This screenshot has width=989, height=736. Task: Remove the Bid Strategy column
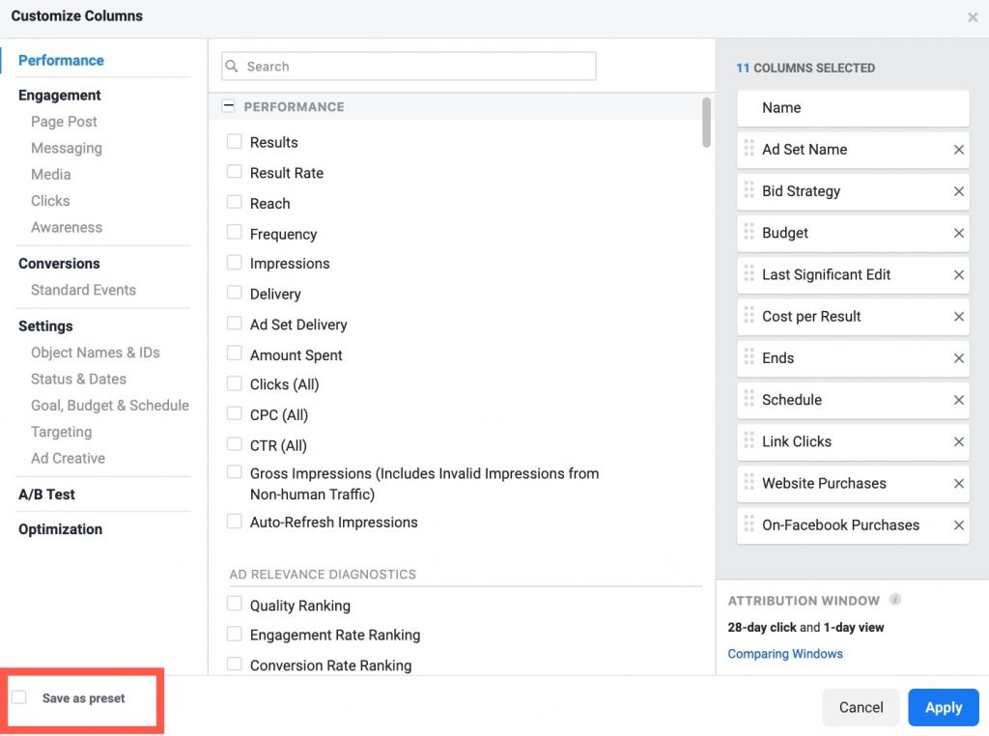click(x=958, y=191)
